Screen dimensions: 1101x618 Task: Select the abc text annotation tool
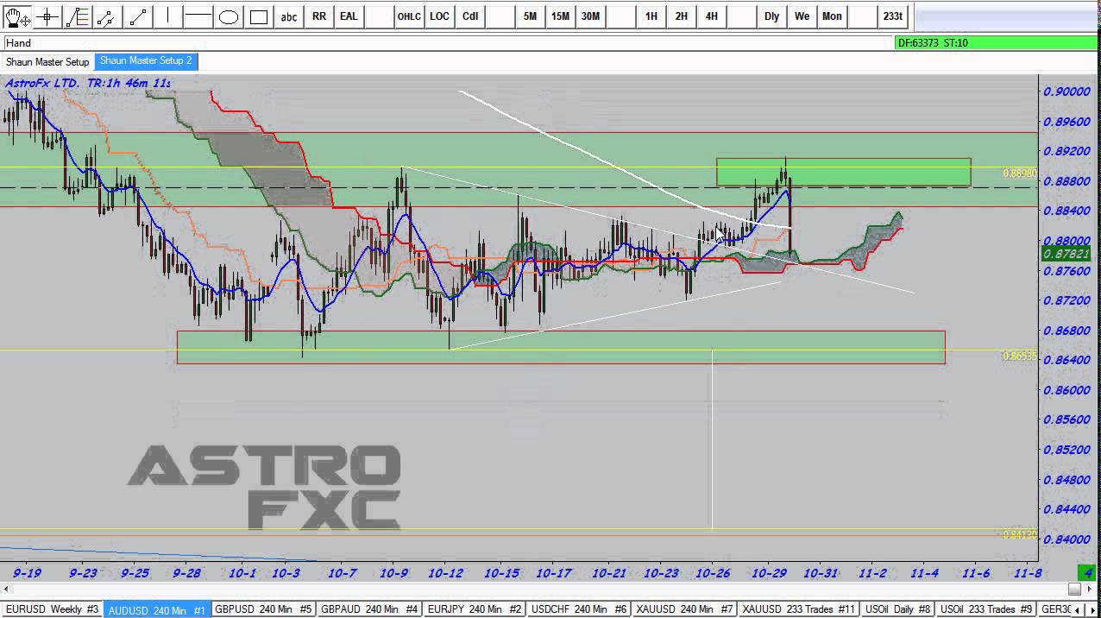(x=289, y=16)
